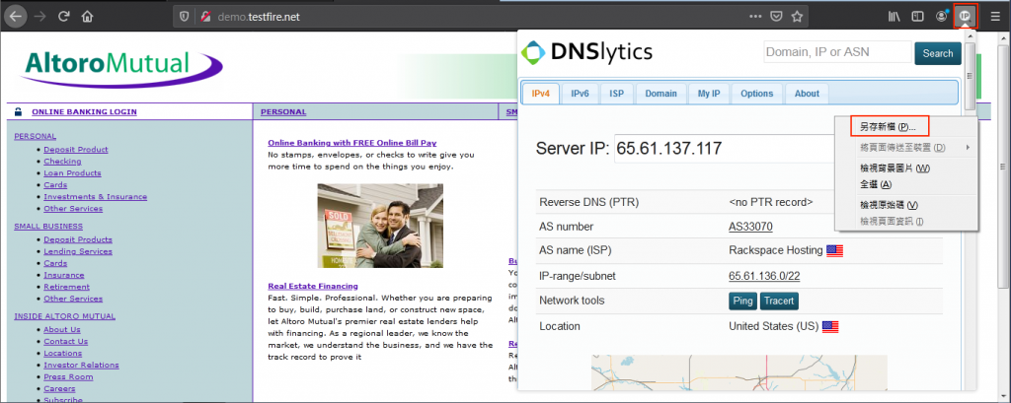Click the US flag next to United States (US)
Viewport: 1011px width, 403px height.
pos(830,326)
